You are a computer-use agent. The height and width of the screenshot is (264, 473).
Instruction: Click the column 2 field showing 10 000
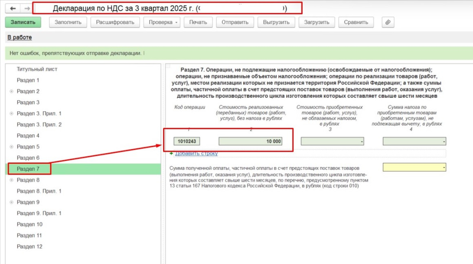(x=250, y=141)
